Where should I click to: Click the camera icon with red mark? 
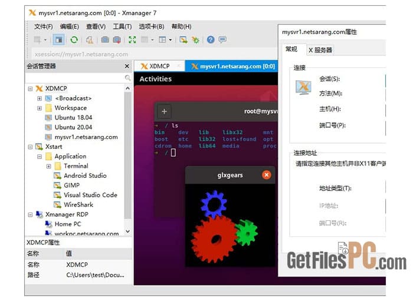(x=117, y=40)
